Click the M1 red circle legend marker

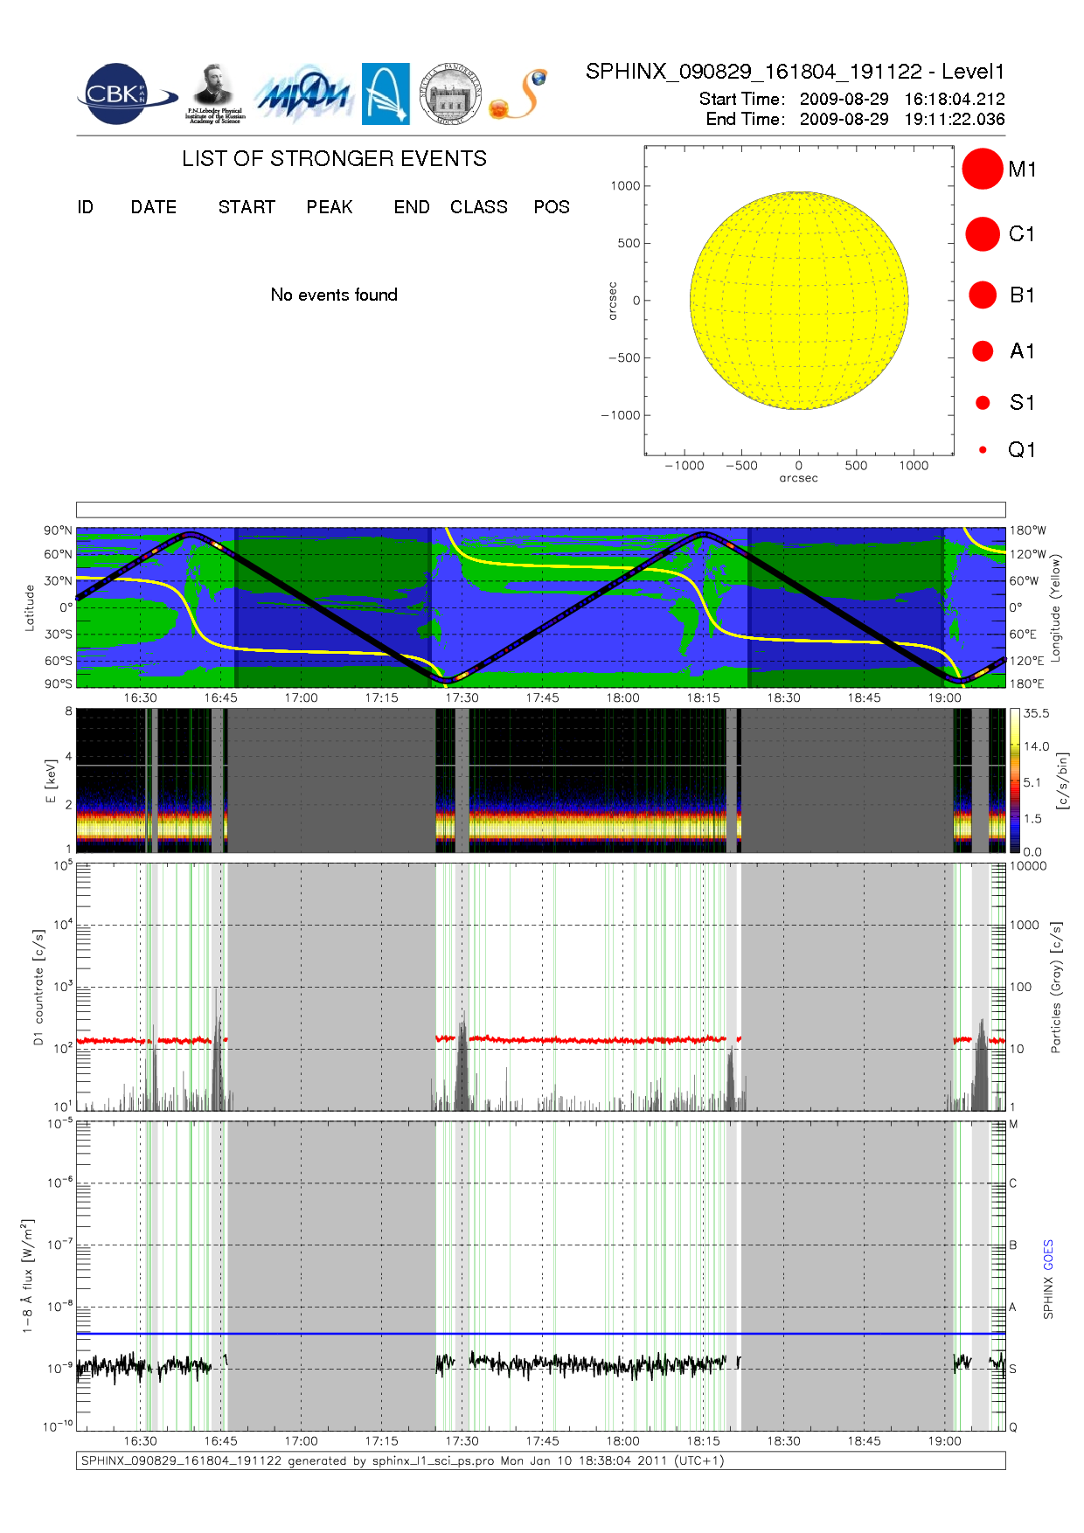click(x=982, y=169)
